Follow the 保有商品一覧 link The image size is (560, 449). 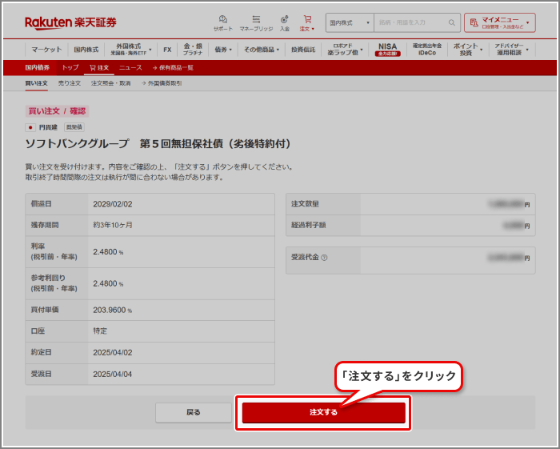coord(173,67)
